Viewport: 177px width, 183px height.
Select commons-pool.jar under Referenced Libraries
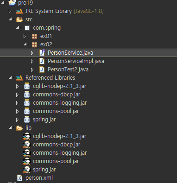(x=56, y=111)
